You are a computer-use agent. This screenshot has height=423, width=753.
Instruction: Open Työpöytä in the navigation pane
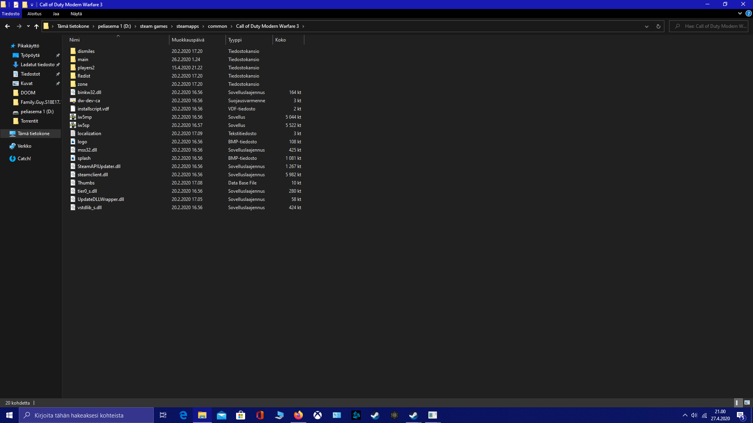coord(30,55)
